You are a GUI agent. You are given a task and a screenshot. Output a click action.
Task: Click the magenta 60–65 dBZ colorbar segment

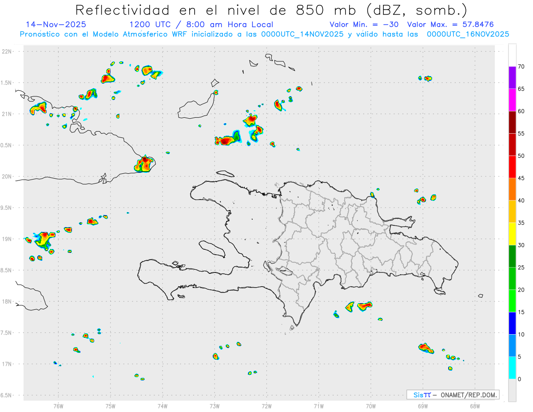pos(512,100)
